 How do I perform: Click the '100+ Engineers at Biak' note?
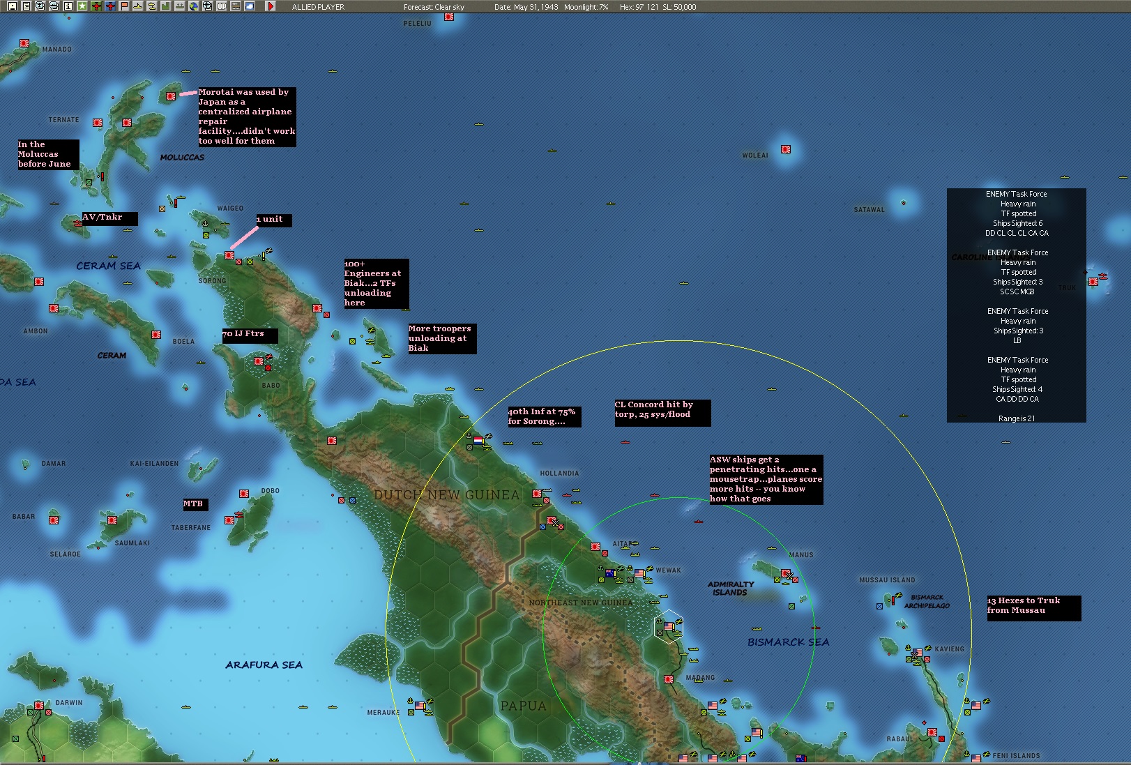click(377, 283)
